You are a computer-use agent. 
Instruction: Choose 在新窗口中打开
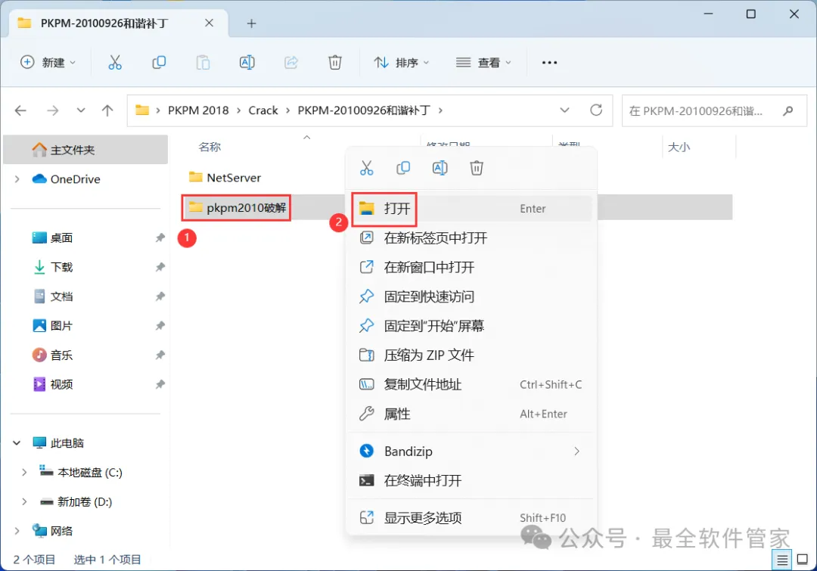click(x=471, y=267)
